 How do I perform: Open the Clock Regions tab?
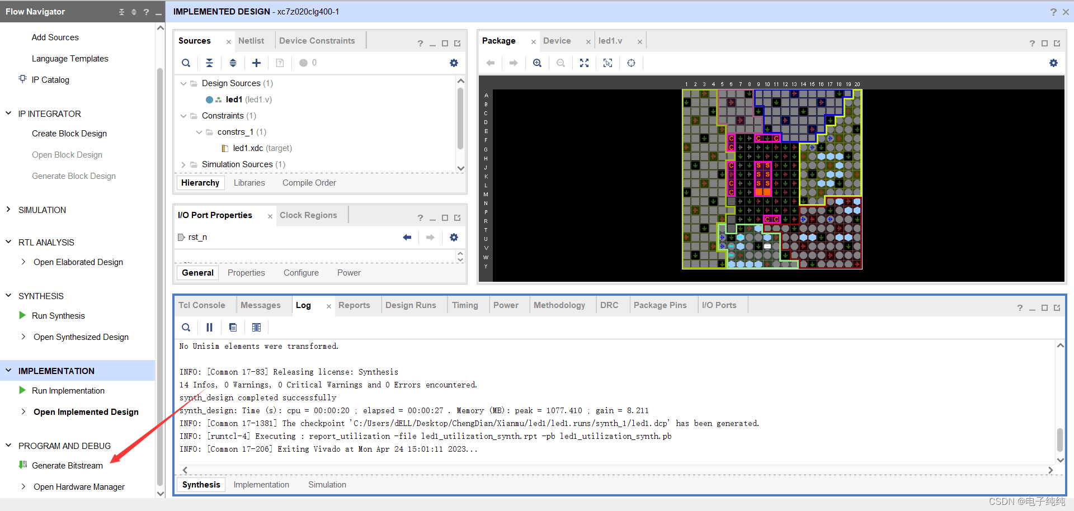pos(308,215)
